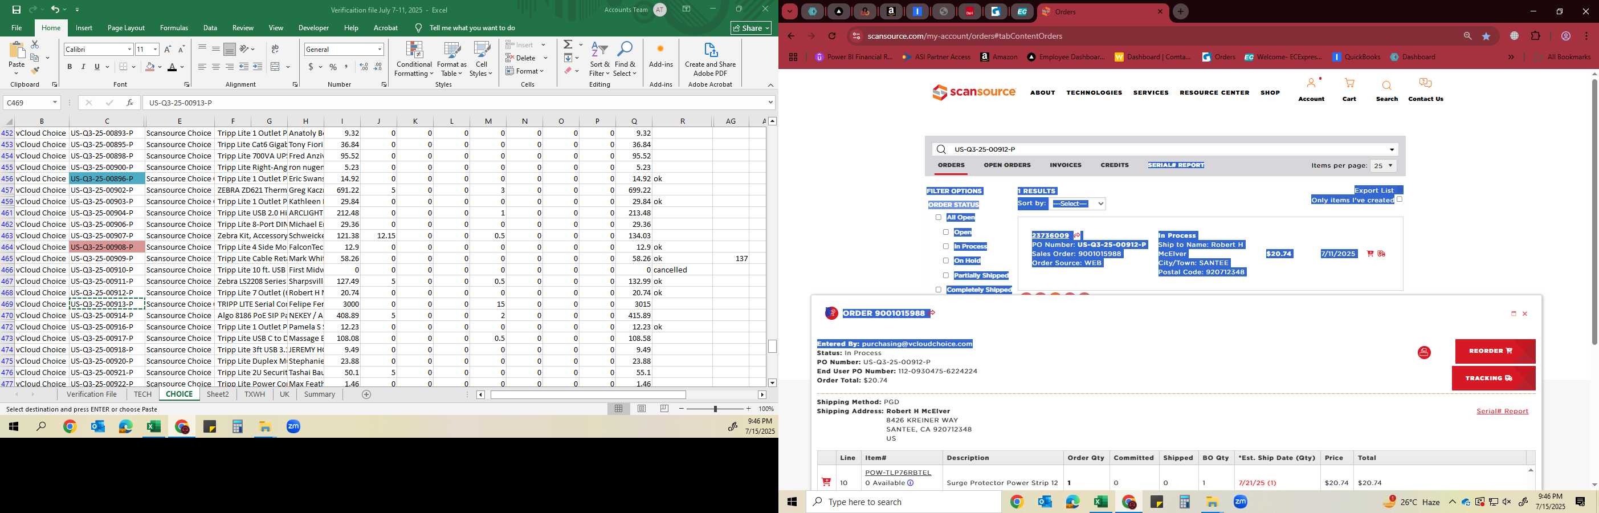Check the In Process filter checkbox
Image resolution: width=1599 pixels, height=513 pixels.
pos(945,247)
